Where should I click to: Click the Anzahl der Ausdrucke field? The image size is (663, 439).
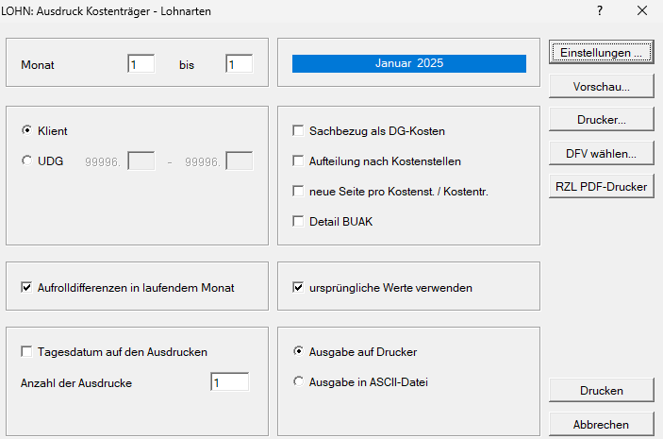click(229, 382)
